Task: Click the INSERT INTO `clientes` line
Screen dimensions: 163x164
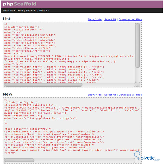Action: (72, 110)
